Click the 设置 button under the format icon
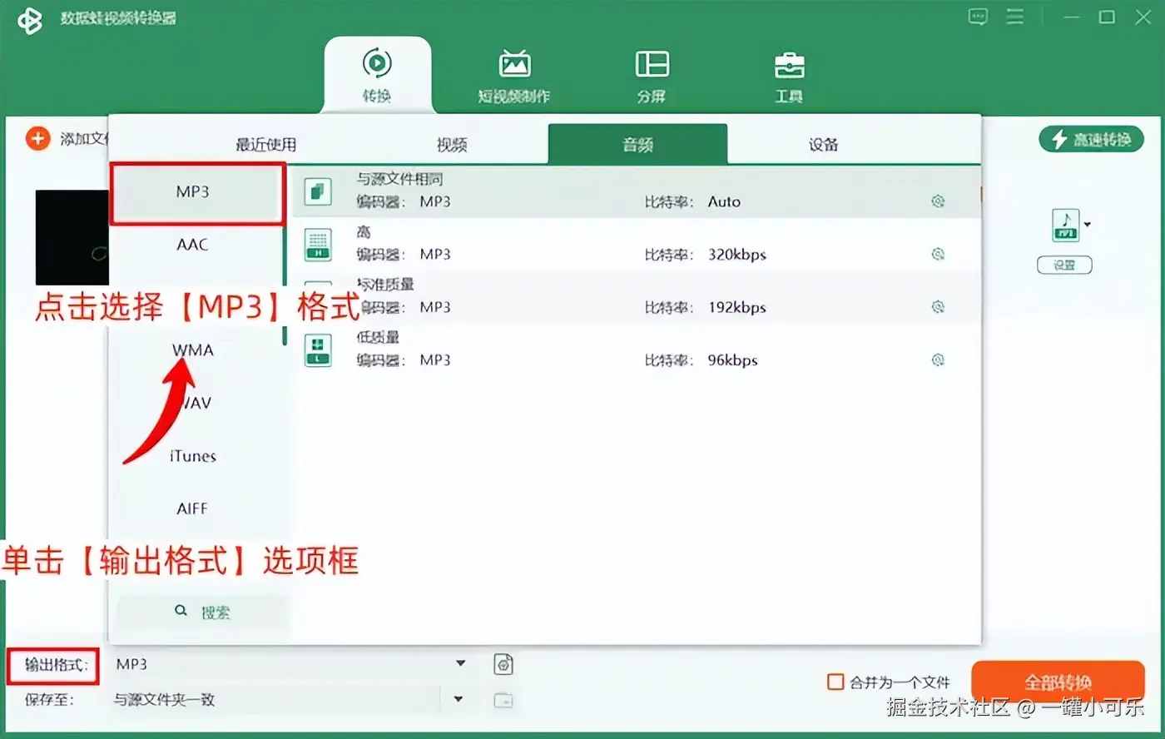 [x=1064, y=265]
